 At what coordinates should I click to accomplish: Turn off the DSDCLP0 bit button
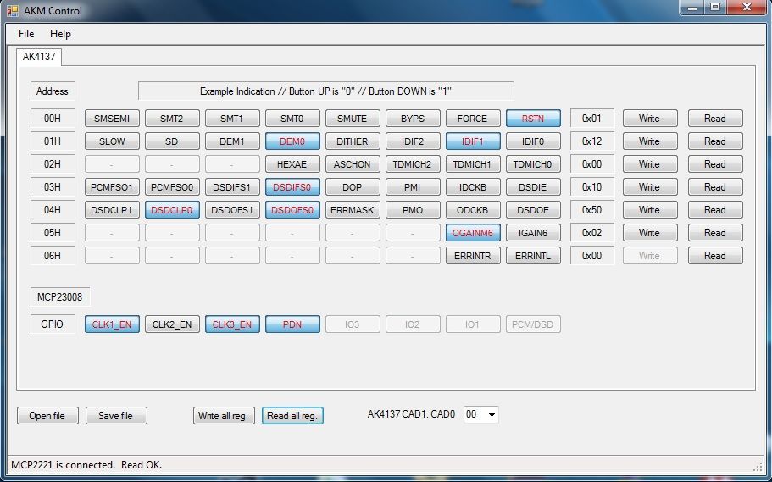click(172, 210)
